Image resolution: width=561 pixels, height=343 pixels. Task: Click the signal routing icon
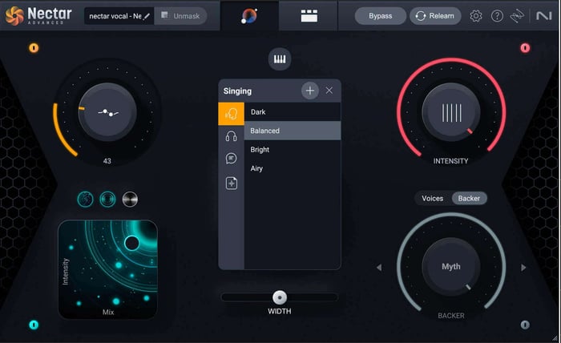click(x=518, y=16)
